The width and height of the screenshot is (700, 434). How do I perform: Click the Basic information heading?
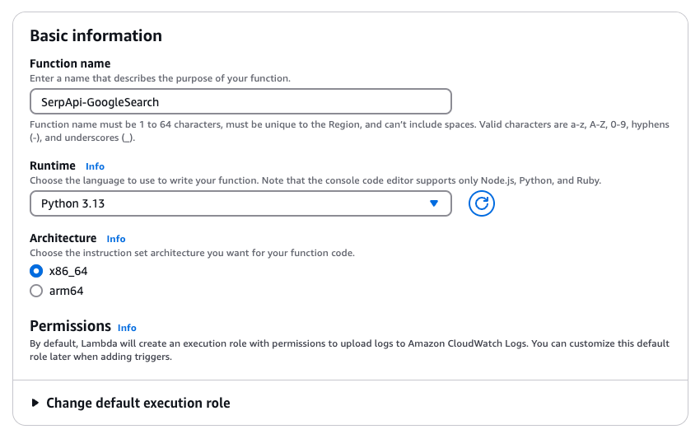[96, 36]
